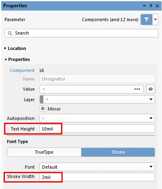Click the Stroke Width field
This screenshot has width=162, height=189.
pos(97,177)
